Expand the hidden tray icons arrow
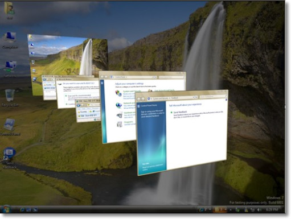Image resolution: width=291 pixels, height=219 pixels. [231, 210]
